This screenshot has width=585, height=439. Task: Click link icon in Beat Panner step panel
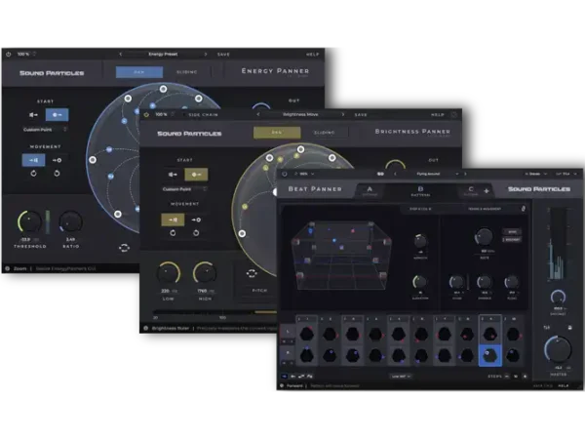tap(523, 209)
